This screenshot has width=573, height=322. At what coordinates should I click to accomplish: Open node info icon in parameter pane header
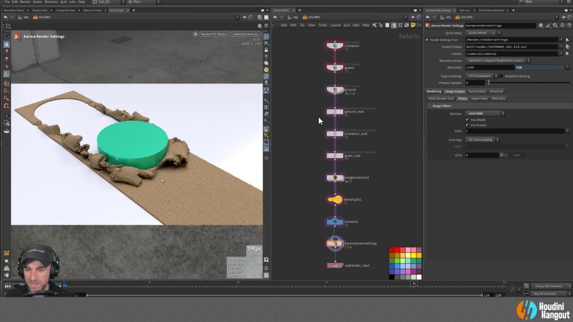coord(562,25)
